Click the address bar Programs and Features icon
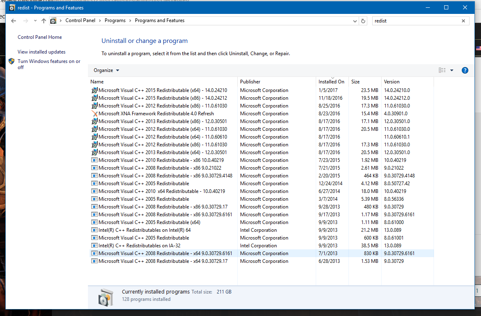The image size is (481, 316). pos(53,21)
